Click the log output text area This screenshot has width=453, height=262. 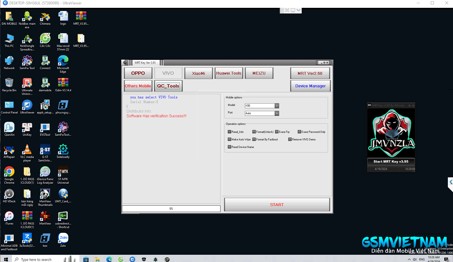171,148
